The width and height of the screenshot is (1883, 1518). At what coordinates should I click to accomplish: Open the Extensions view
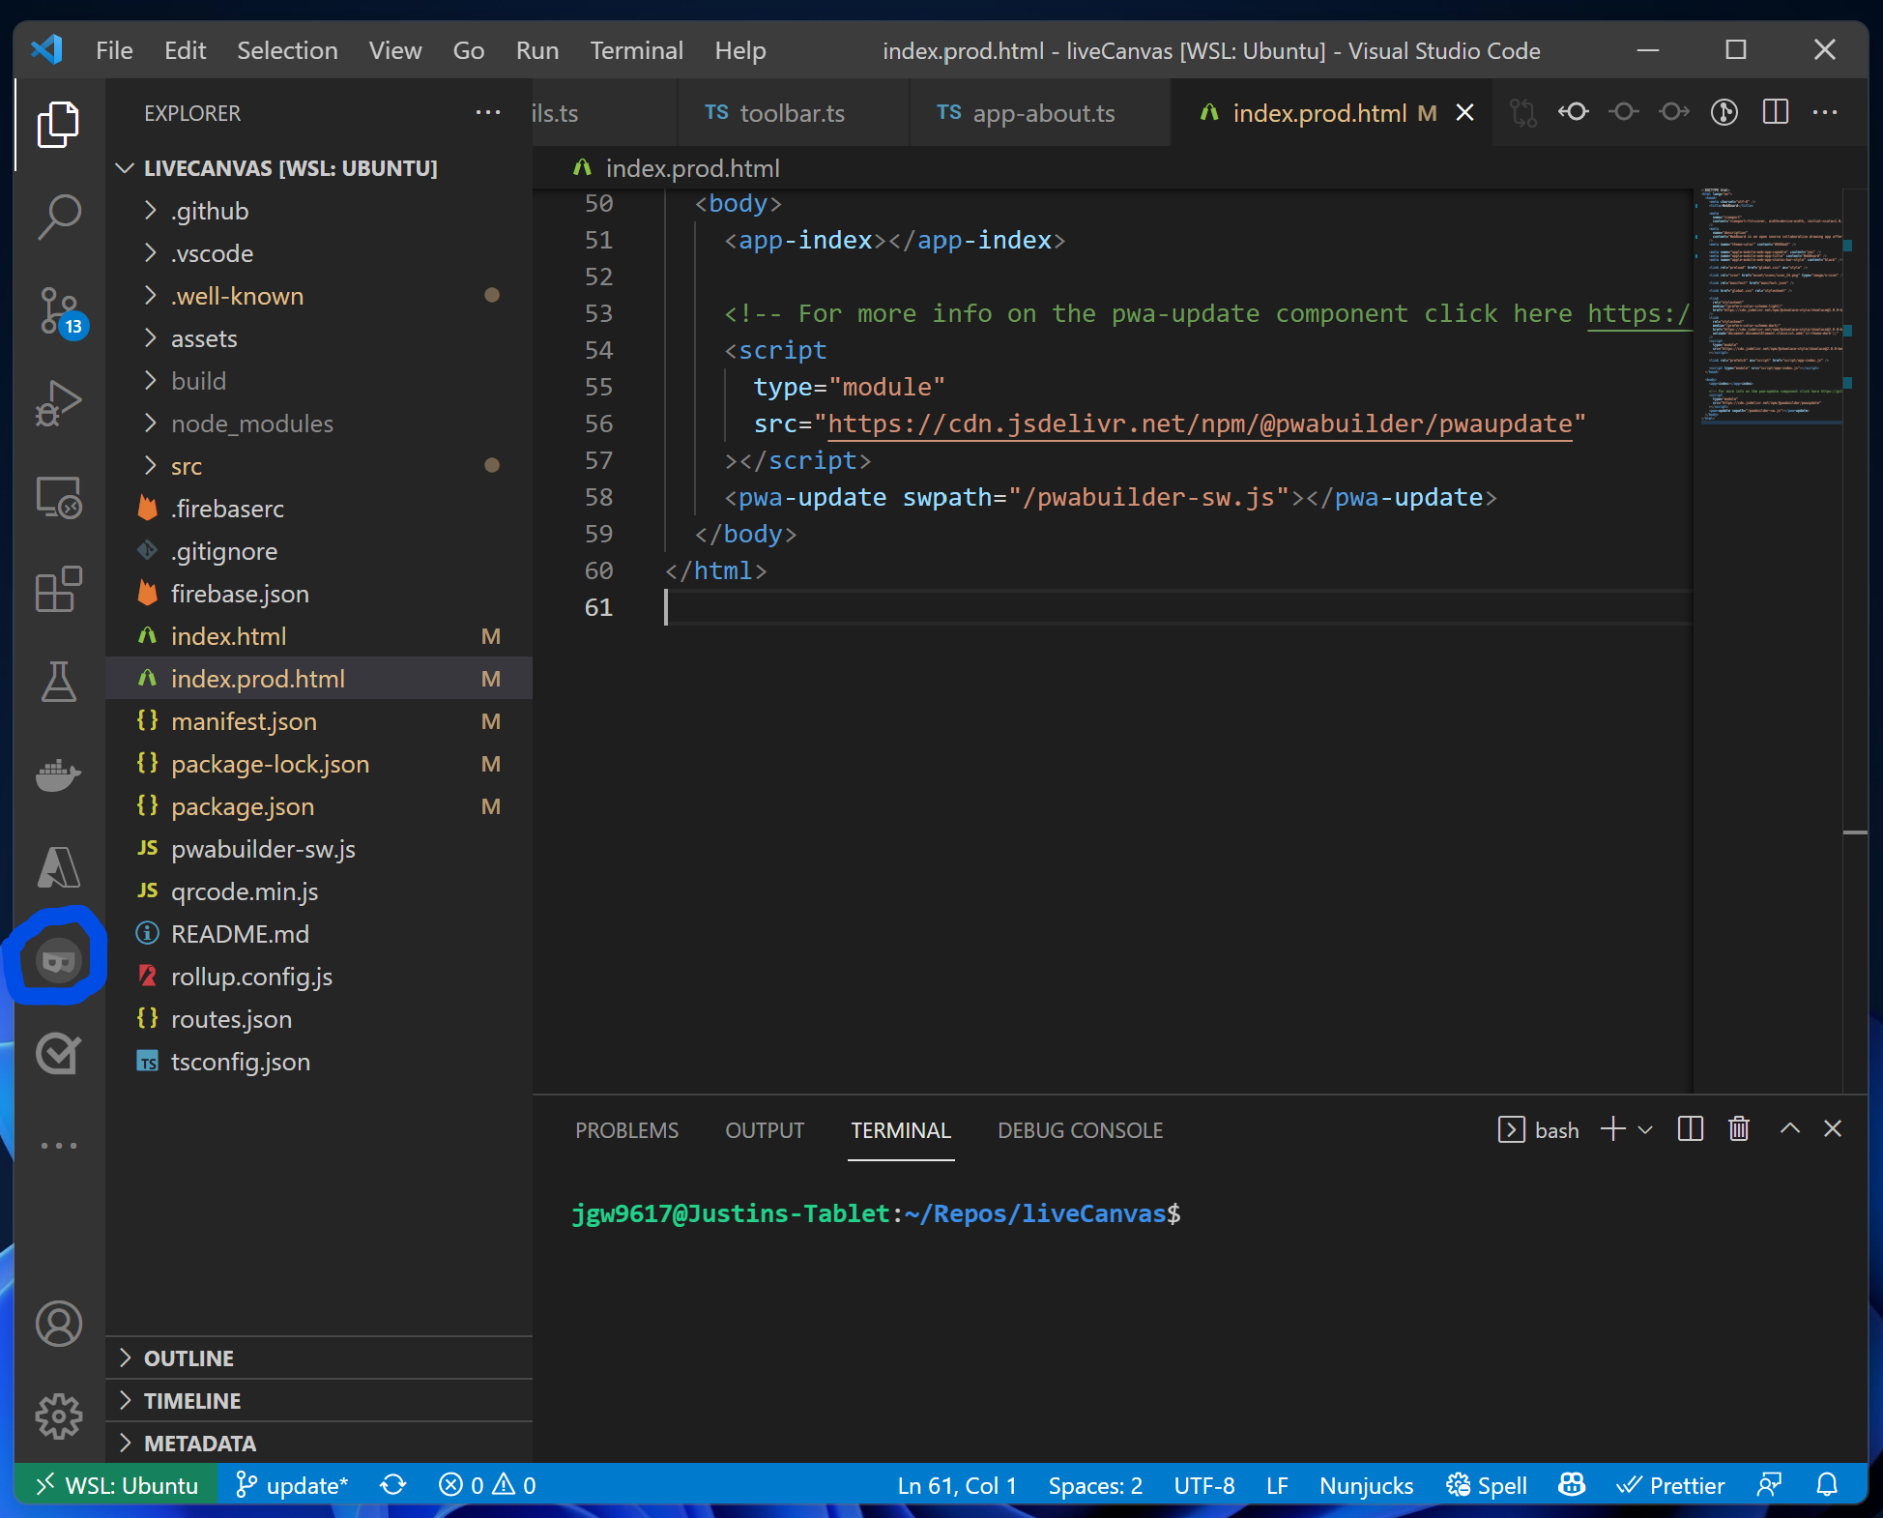59,589
